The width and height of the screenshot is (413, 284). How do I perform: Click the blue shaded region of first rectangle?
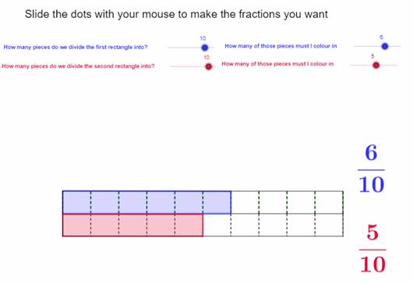(146, 202)
